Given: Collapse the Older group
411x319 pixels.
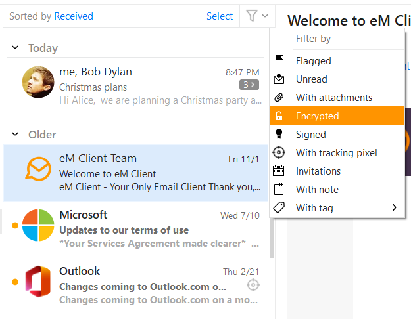Looking at the screenshot, I should pos(16,134).
